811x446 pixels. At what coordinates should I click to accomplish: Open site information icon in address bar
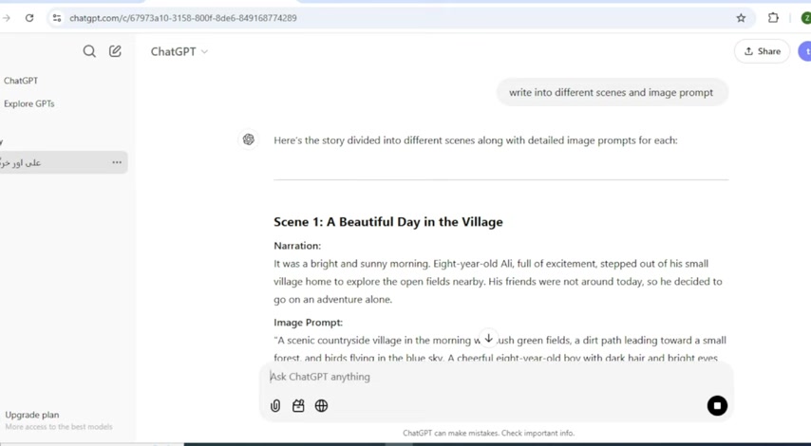57,18
